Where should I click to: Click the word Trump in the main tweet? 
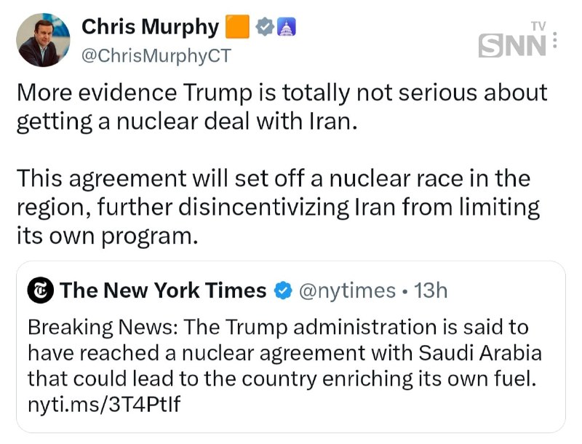coord(218,92)
